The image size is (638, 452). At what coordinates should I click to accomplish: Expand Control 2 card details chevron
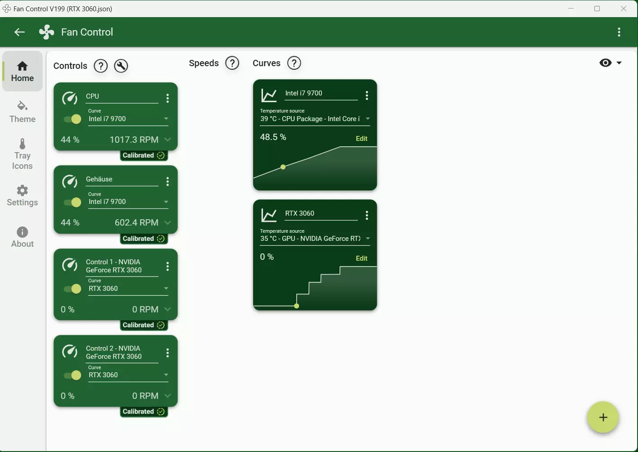(x=167, y=396)
